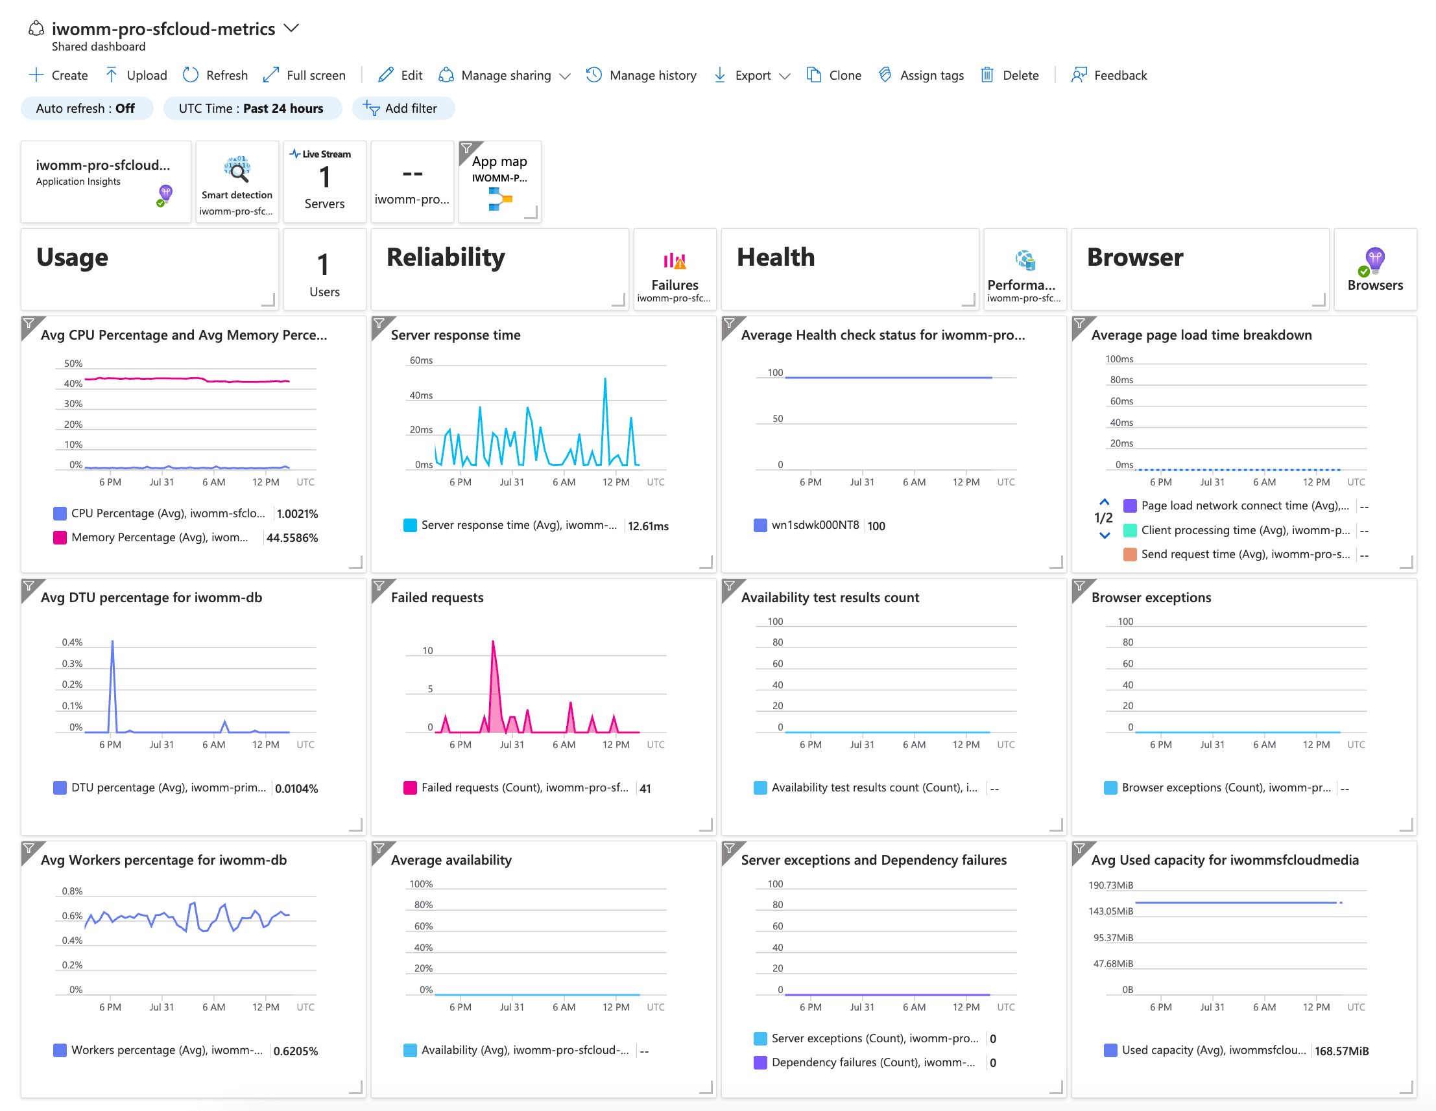Click the Clone copy icon
Screen dimensions: 1436x1111
(x=813, y=75)
